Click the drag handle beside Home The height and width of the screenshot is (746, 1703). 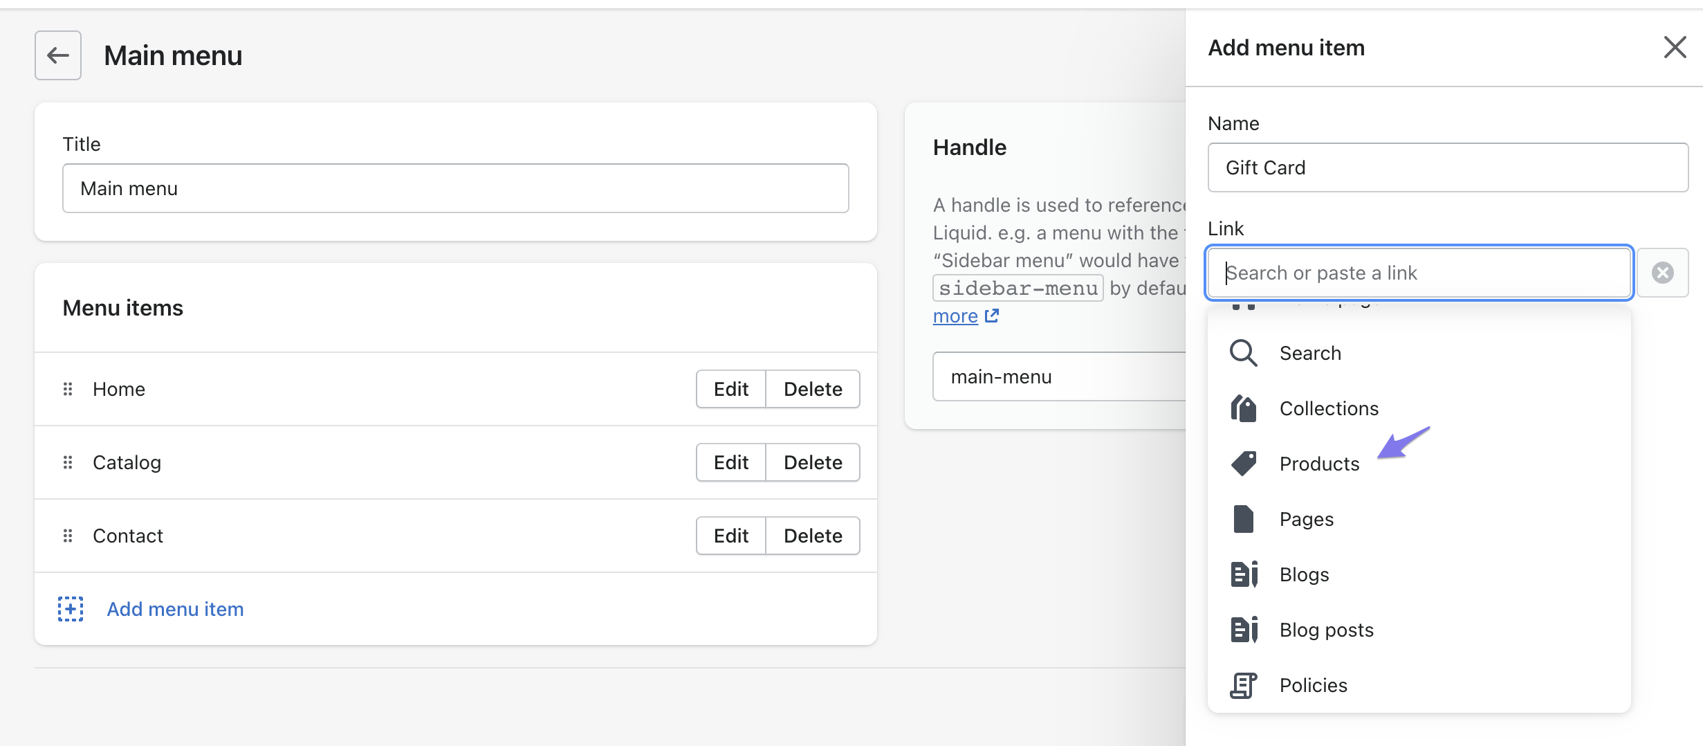pyautogui.click(x=68, y=389)
